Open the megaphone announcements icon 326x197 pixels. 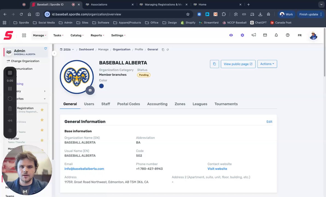[254, 35]
